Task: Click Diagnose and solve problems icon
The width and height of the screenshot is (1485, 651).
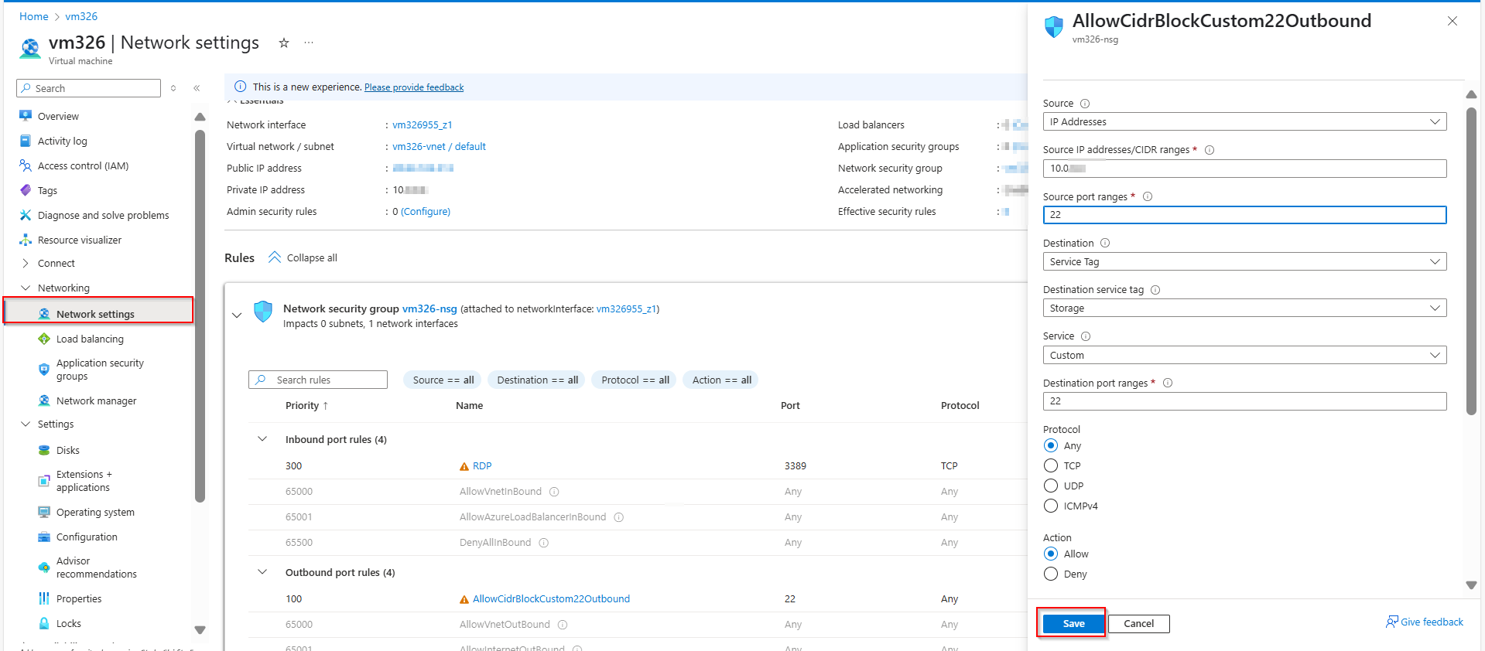Action: click(26, 215)
